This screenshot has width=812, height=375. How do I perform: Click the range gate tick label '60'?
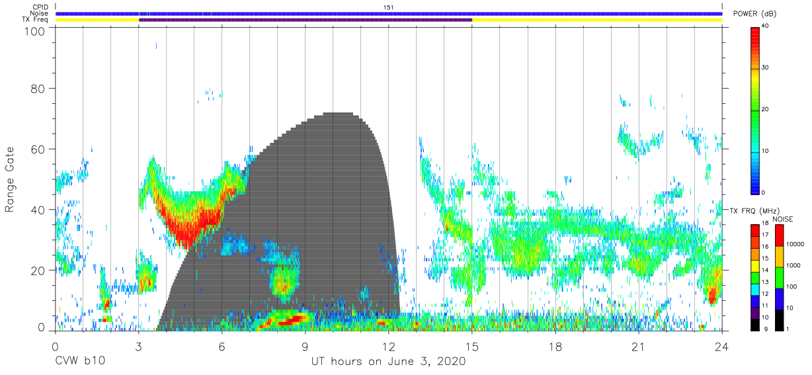(x=37, y=149)
